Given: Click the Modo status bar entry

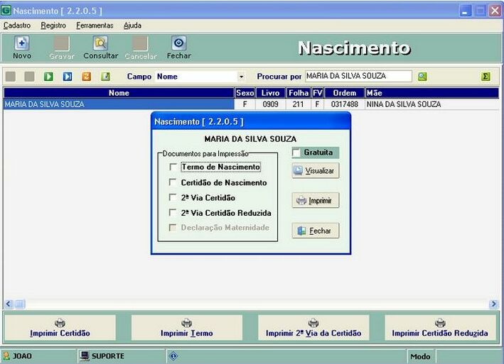Looking at the screenshot, I should click(420, 356).
